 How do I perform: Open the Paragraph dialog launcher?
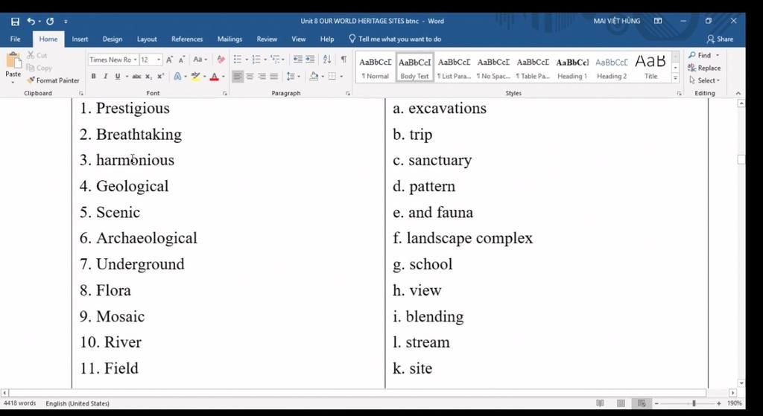point(348,93)
